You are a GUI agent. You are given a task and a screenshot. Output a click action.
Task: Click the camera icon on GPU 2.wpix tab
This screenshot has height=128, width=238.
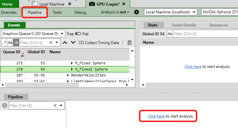[x=92, y=4]
